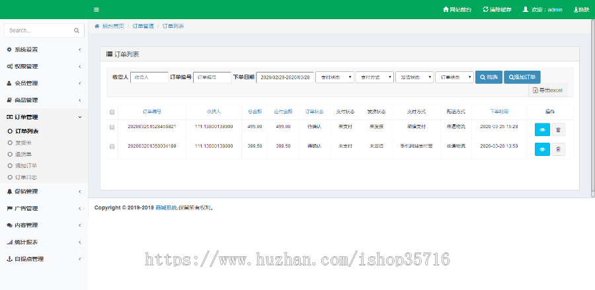Expand the 系统设置 sidebar menu

point(44,50)
